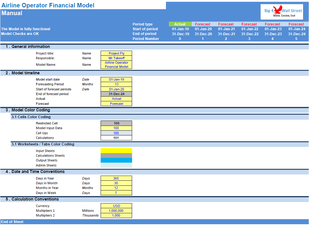309x226 pixels.
Task: Click the End of forecast period cell 31-Dec-24
Action: pos(116,94)
